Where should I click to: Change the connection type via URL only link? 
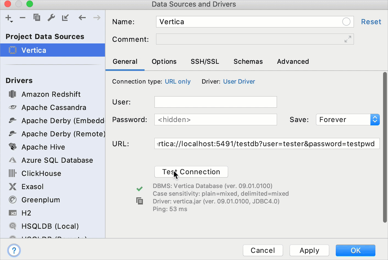pyautogui.click(x=178, y=82)
